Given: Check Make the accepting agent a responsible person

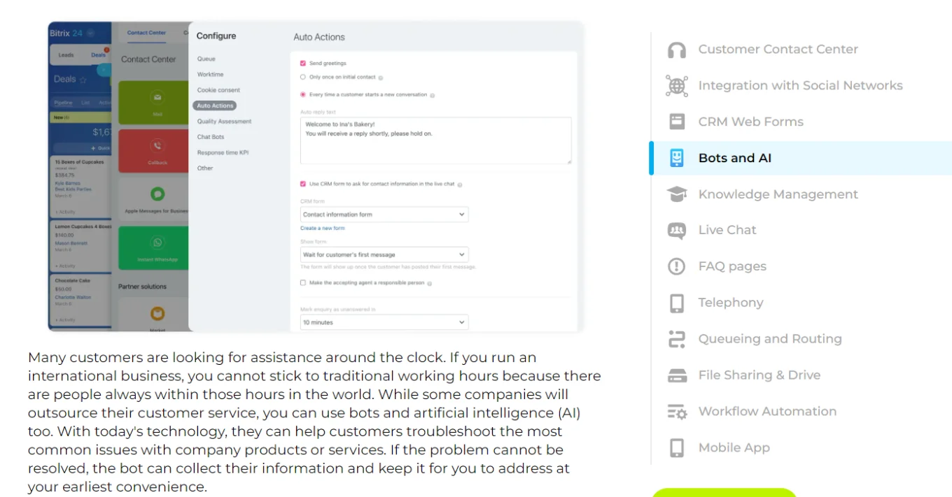Looking at the screenshot, I should pos(303,283).
